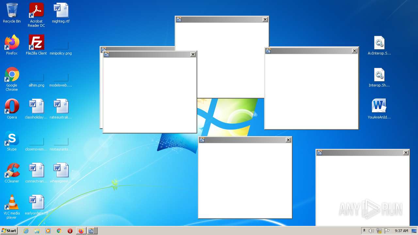Open the front left window's title icon
The width and height of the screenshot is (418, 235).
pos(106,55)
